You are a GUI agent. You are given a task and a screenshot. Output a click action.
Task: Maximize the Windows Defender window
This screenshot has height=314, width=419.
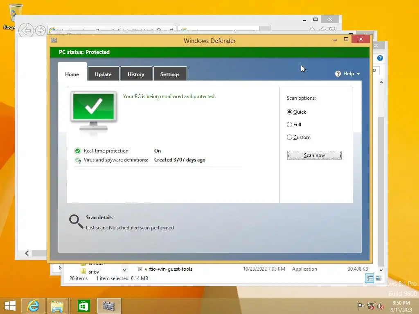click(x=346, y=39)
